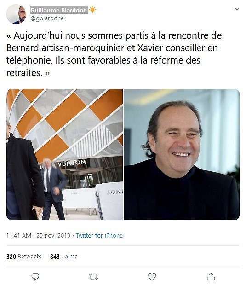The width and height of the screenshot is (246, 286).
Task: Click the sun emoji beside the name
Action: pos(92,10)
